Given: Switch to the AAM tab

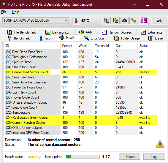Looking at the screenshot, I should 86,32.
